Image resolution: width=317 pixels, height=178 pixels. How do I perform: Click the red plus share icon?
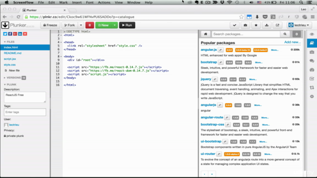click(x=25, y=34)
